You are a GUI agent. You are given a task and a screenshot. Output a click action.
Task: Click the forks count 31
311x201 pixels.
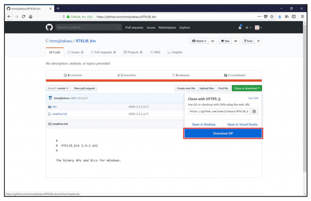coord(258,41)
